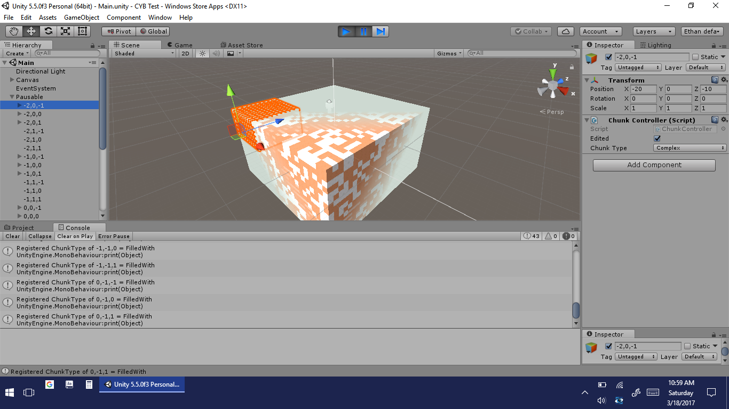Open Cloud services icon
This screenshot has width=729, height=409.
566,31
